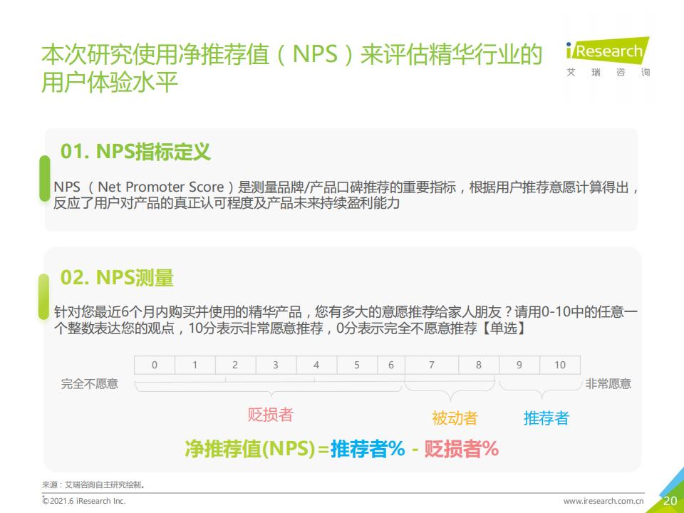The image size is (684, 513).
Task: Click the '非常愿意' label
Action: pyautogui.click(x=608, y=384)
